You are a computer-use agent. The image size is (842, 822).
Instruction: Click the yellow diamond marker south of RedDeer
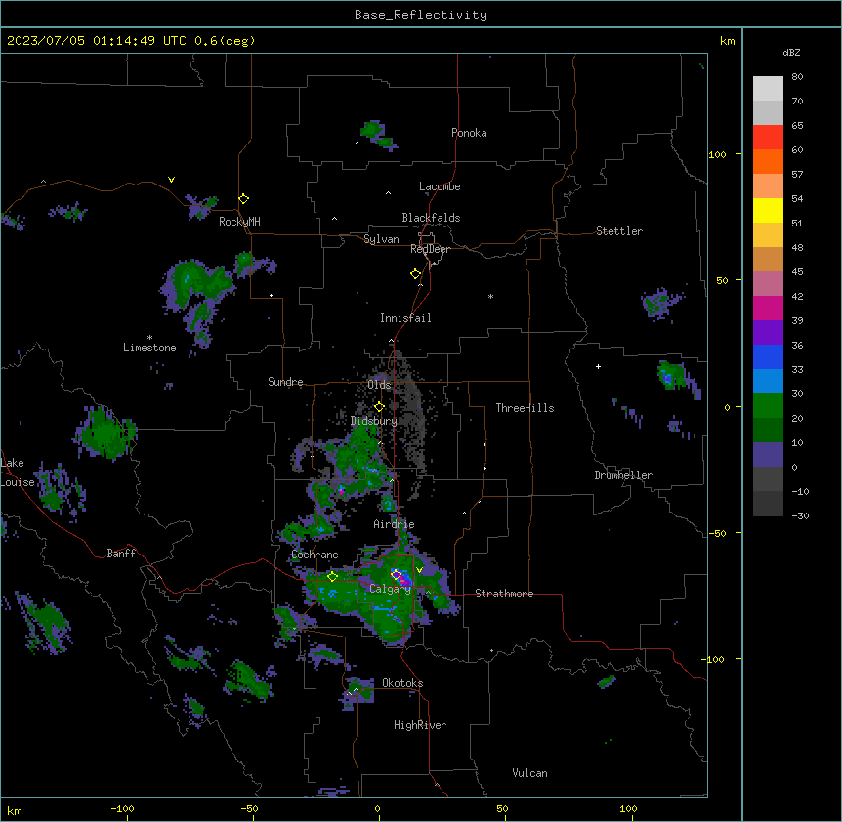(416, 274)
